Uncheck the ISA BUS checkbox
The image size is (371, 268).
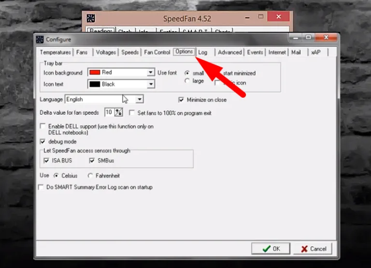pyautogui.click(x=46, y=161)
